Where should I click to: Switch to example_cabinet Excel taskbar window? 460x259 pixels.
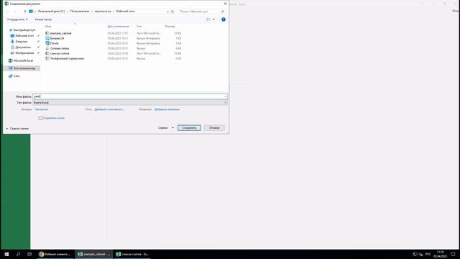click(94, 254)
